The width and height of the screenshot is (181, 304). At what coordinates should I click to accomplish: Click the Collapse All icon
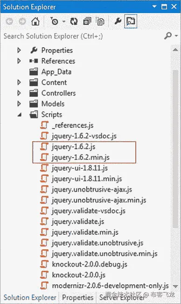87,22
